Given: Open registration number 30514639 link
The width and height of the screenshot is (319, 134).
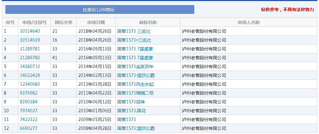Looking at the screenshot, I should point(30,40).
